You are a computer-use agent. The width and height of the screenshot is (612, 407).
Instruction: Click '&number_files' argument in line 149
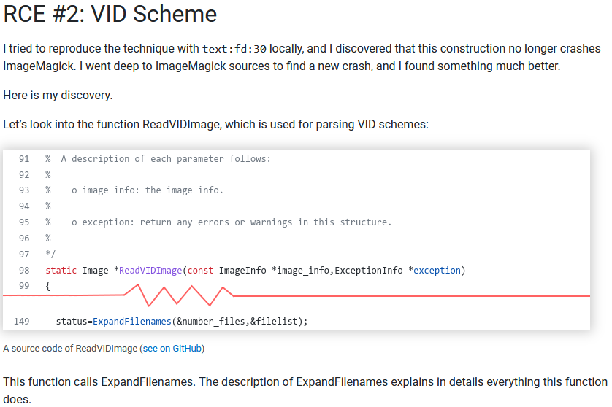(211, 321)
